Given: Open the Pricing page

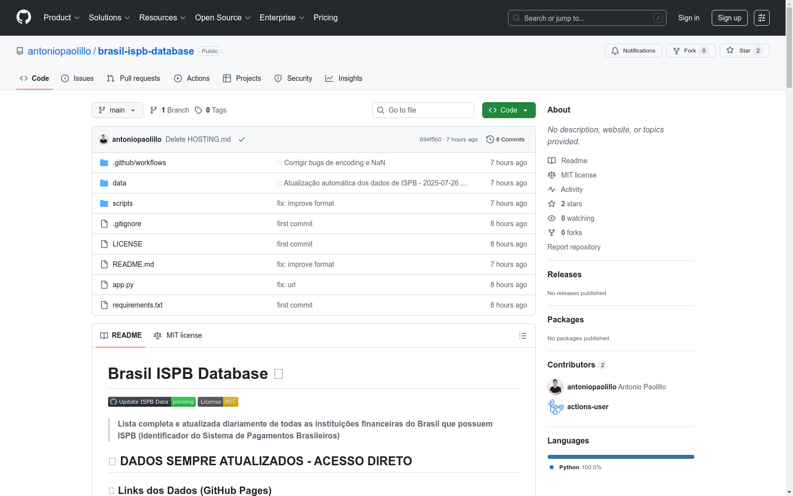Looking at the screenshot, I should pyautogui.click(x=326, y=18).
